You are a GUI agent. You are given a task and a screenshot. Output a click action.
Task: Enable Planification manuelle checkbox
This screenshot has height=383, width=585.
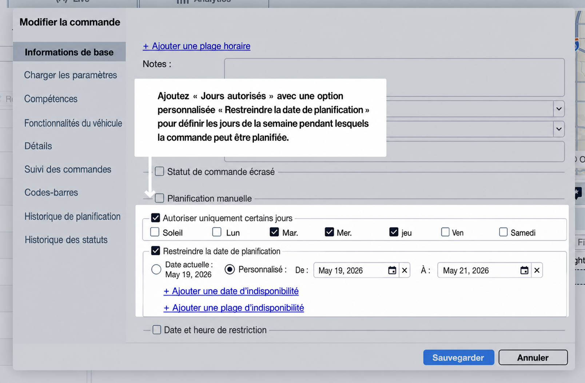point(159,198)
